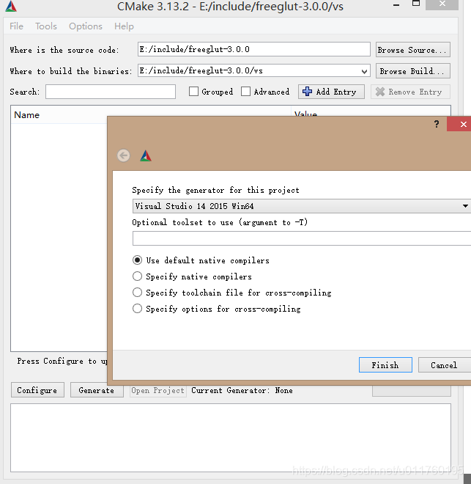The width and height of the screenshot is (471, 484).
Task: Open the generator dropdown Visual Studio 14 2015 Win64
Action: [302, 206]
